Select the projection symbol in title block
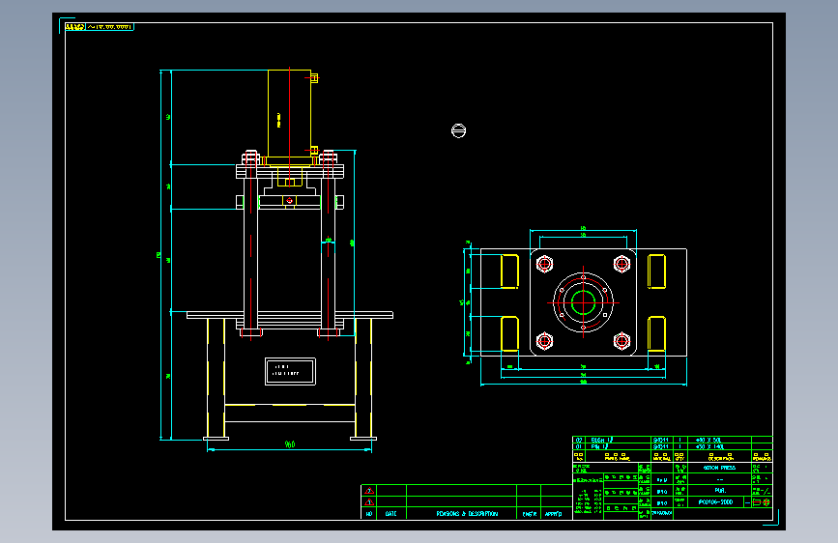This screenshot has width=838, height=543. [x=761, y=502]
